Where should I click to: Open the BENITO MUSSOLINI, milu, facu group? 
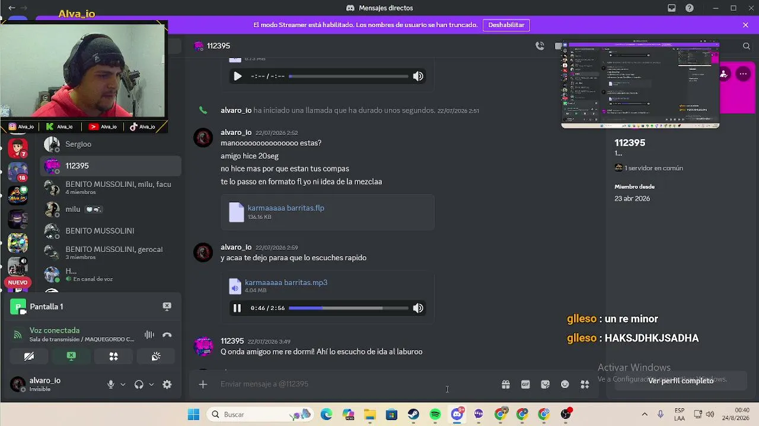point(110,188)
